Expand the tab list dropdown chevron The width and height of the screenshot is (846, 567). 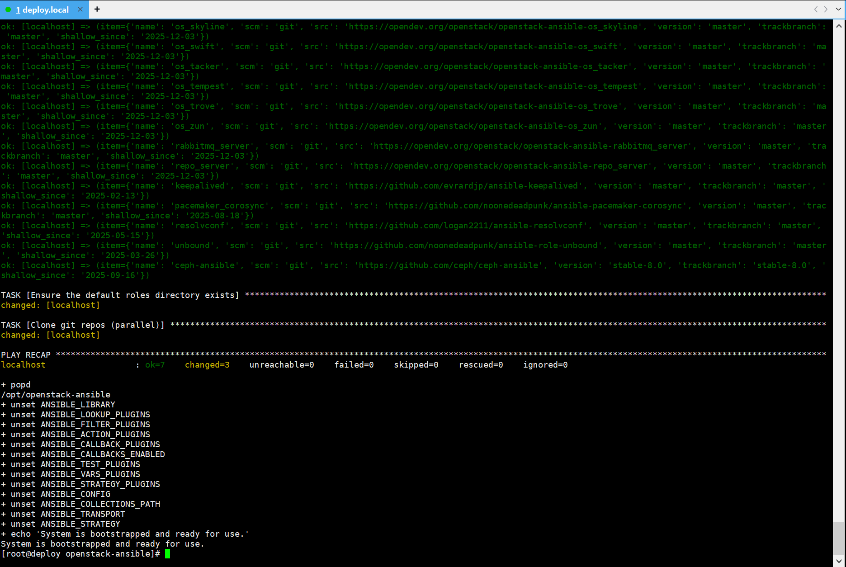838,9
